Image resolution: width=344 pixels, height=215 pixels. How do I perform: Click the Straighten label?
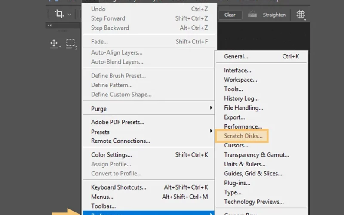tap(274, 15)
